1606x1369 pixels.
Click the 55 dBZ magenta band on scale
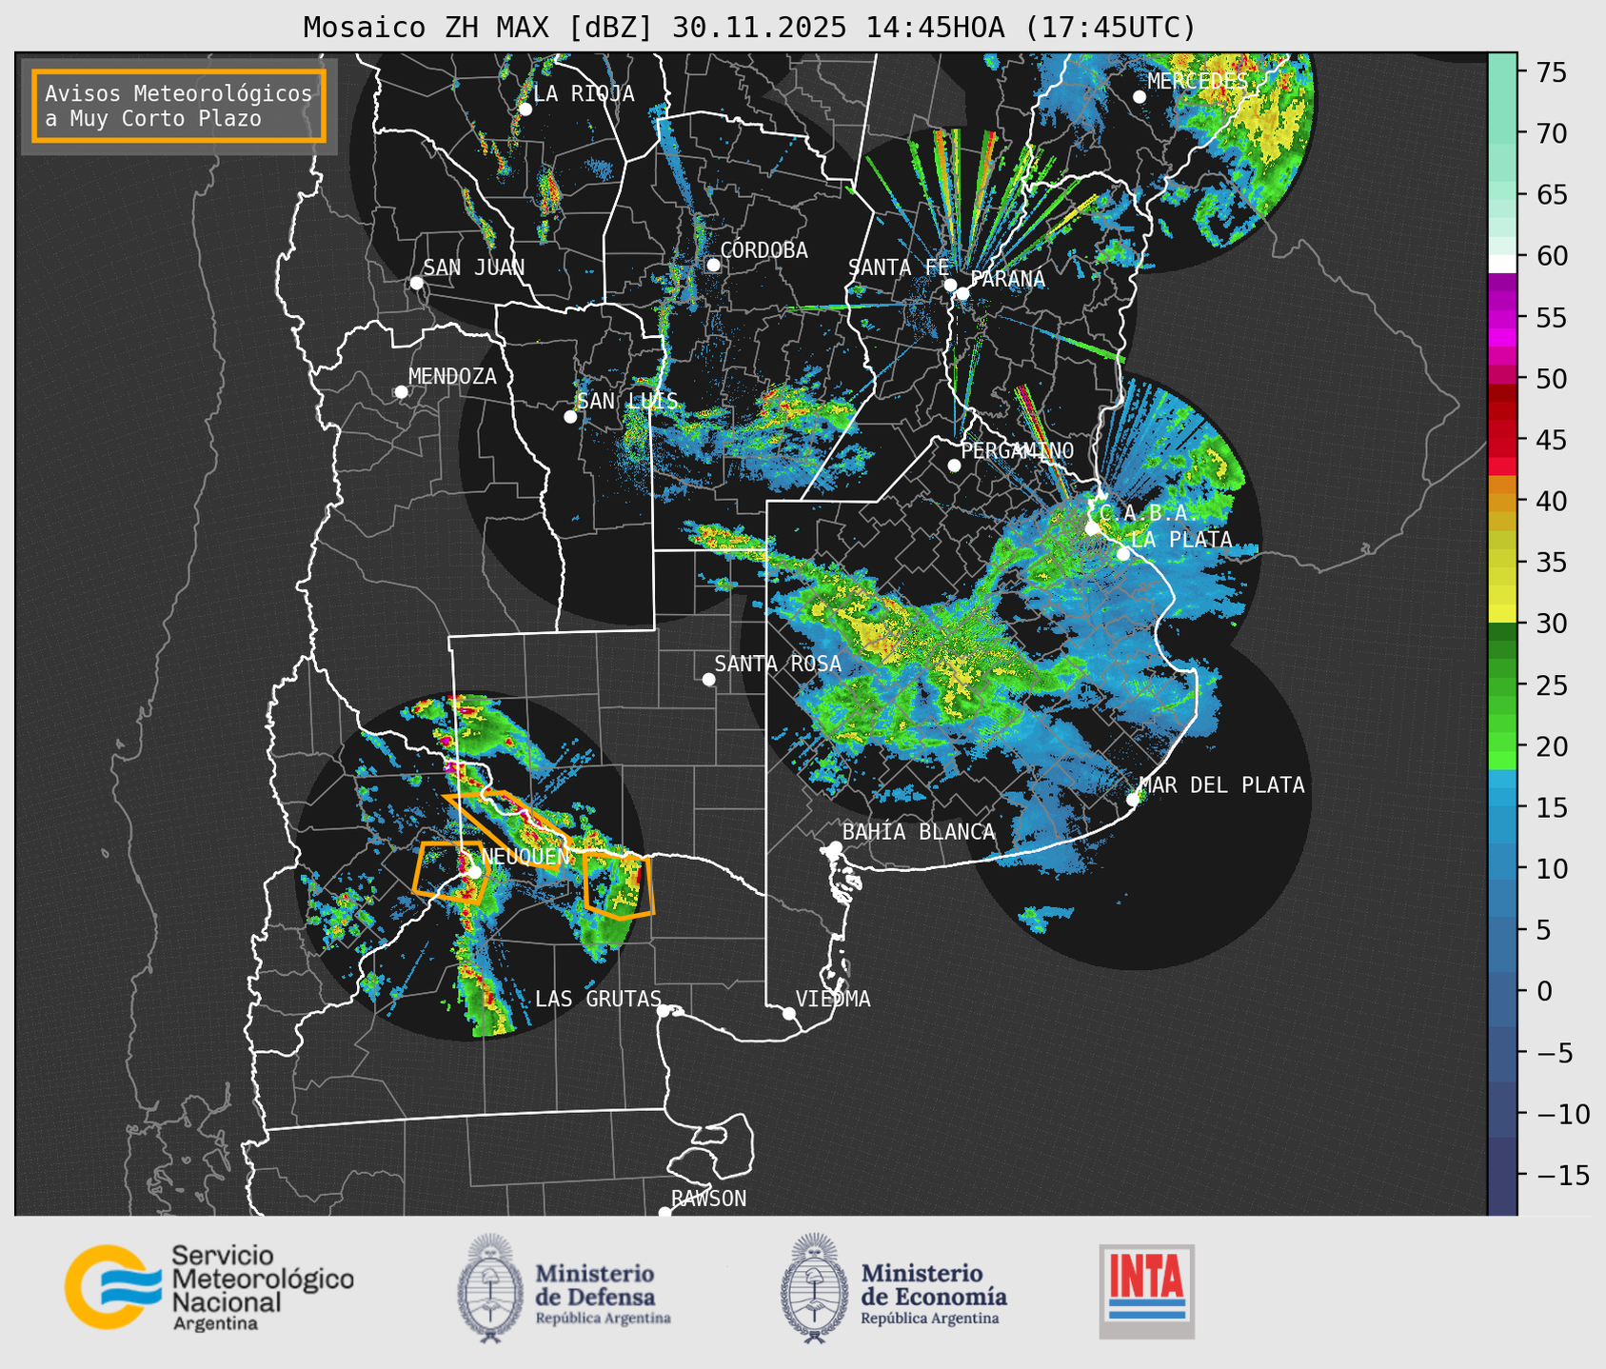pos(1502,318)
